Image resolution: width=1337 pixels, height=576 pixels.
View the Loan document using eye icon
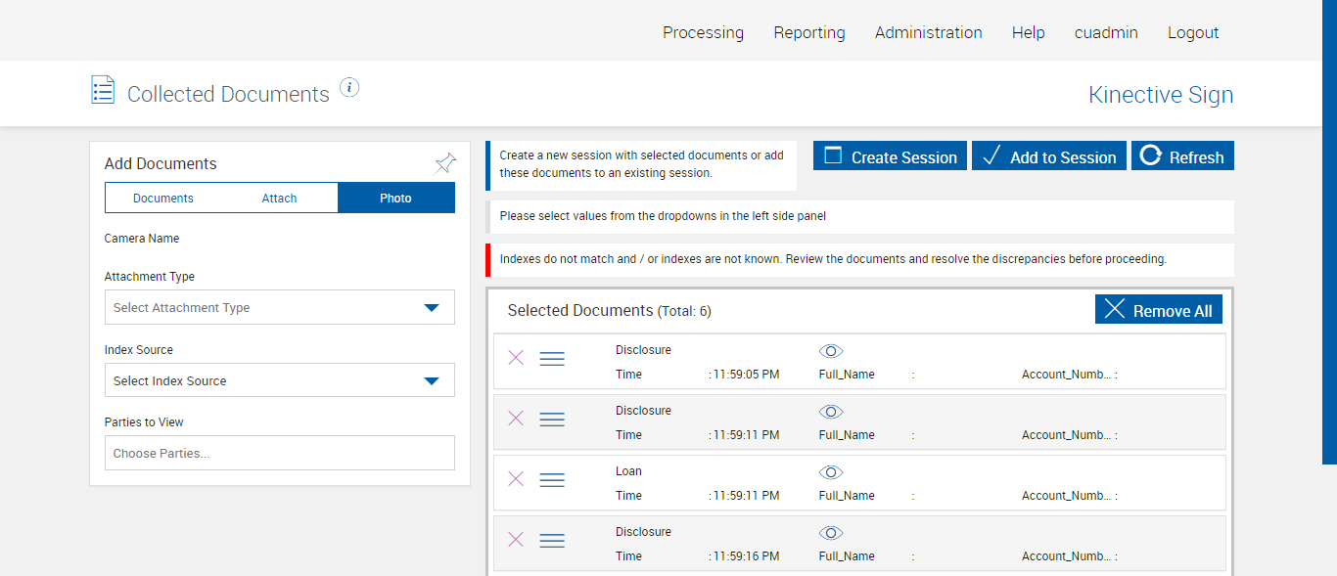[831, 472]
